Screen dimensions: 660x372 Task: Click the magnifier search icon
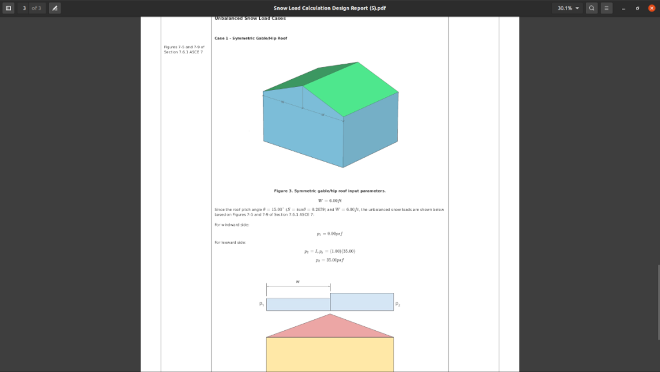pos(592,8)
